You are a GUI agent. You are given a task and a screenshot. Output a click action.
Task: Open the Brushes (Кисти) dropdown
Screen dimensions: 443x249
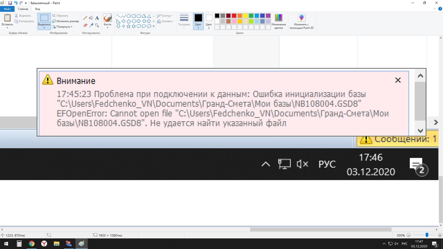(x=108, y=21)
